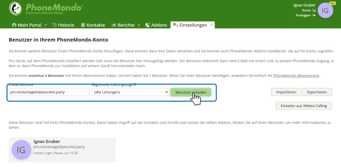Click the PhoneMondo wordmark in header
The image size is (341, 167).
54,7
